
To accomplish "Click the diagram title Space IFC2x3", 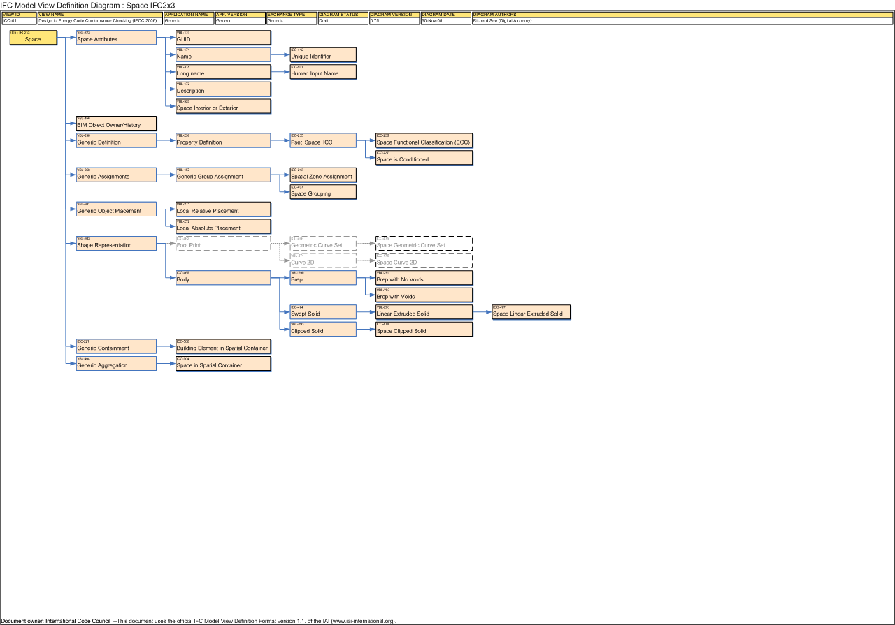I will point(87,5).
